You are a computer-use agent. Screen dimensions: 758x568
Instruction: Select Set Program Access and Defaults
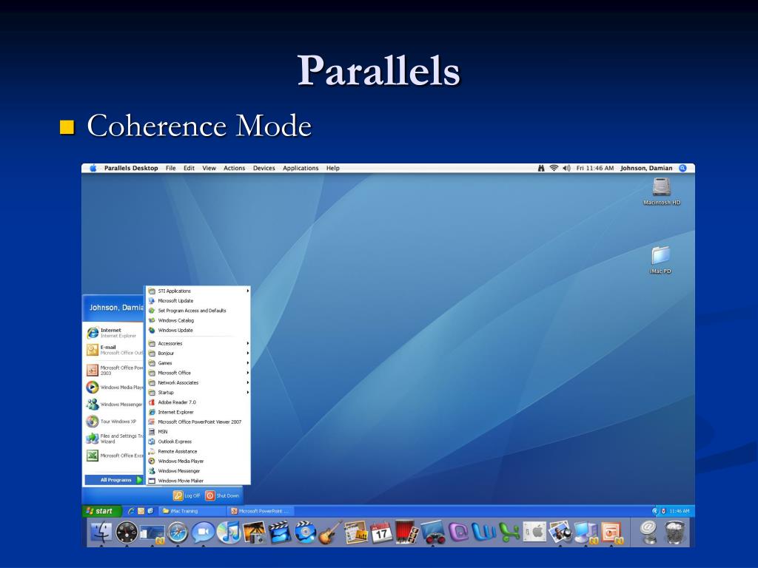pyautogui.click(x=198, y=311)
